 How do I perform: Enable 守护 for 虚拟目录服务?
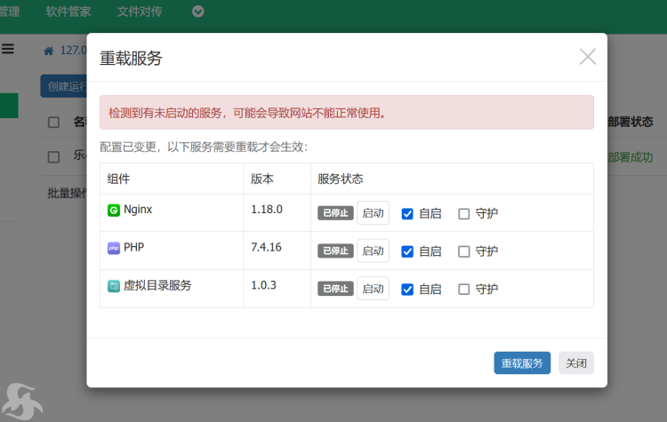coord(463,290)
